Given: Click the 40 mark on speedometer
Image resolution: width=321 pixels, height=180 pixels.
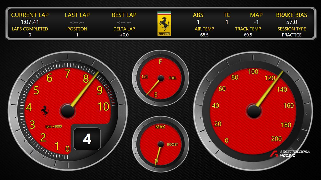Looking at the screenshot, I should coord(215,105).
